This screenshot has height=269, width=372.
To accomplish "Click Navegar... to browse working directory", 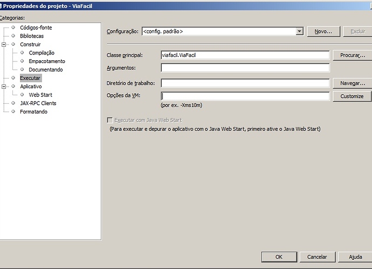I will coord(353,83).
